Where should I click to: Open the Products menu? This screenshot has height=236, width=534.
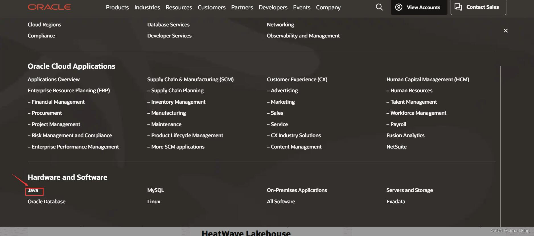[x=117, y=7]
